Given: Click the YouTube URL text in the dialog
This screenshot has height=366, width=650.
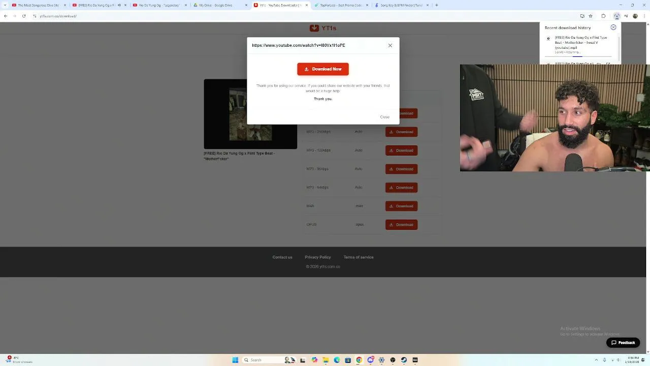Looking at the screenshot, I should pyautogui.click(x=299, y=45).
